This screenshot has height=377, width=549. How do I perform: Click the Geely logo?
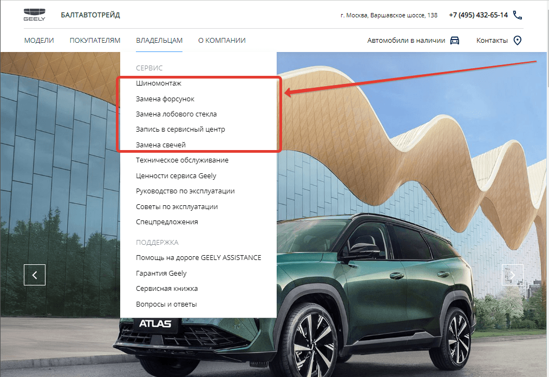pyautogui.click(x=34, y=15)
